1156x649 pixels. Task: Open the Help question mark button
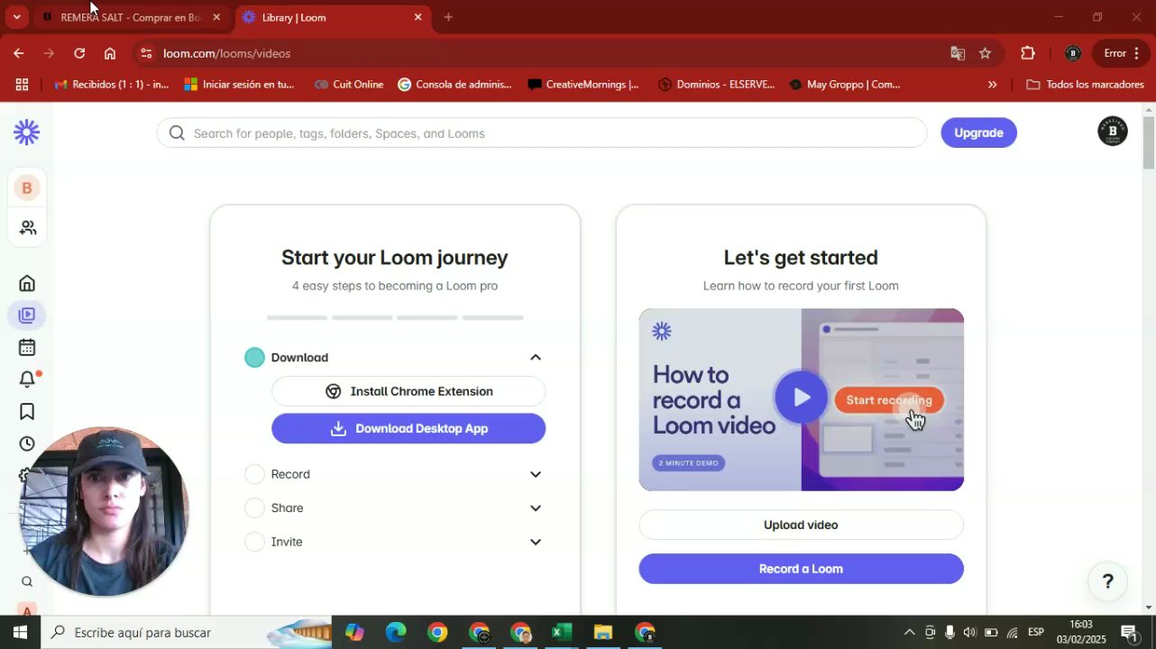tap(1108, 581)
